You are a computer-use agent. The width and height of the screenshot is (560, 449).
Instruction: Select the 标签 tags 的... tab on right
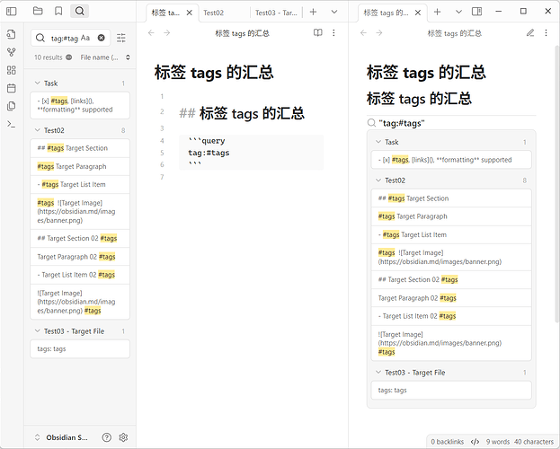click(x=386, y=13)
